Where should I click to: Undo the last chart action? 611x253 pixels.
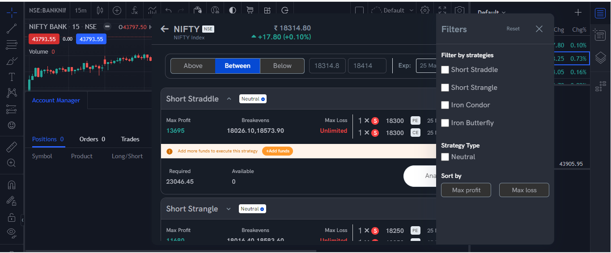(x=168, y=10)
